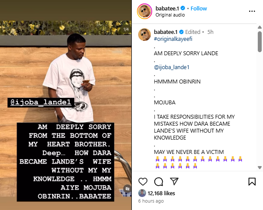
Task: Click #originalkayeefi hashtag link
Action: pyautogui.click(x=173, y=39)
